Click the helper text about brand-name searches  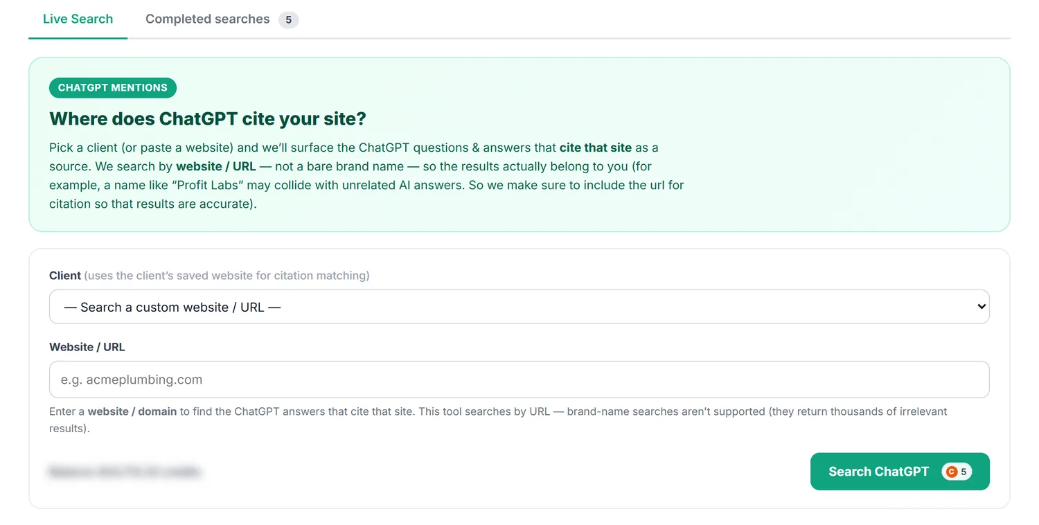pyautogui.click(x=498, y=420)
